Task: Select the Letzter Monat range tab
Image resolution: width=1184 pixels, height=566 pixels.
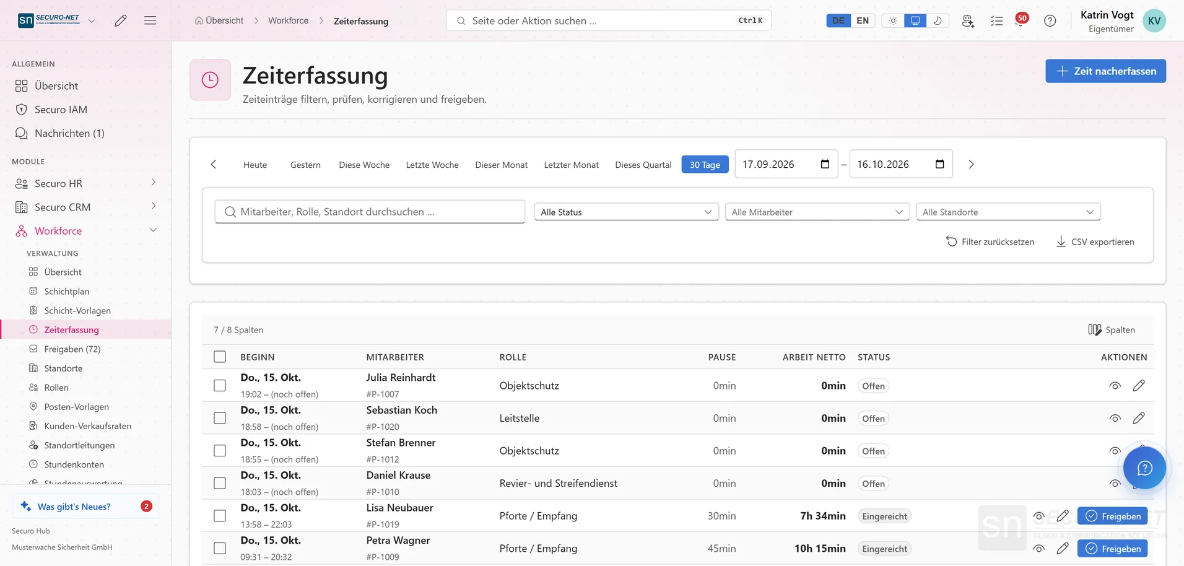Action: (571, 165)
